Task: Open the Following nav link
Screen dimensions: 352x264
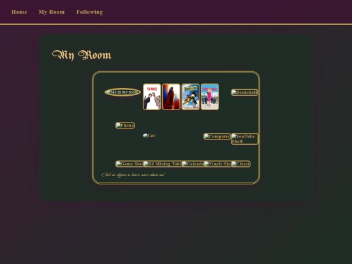Action: (x=89, y=12)
